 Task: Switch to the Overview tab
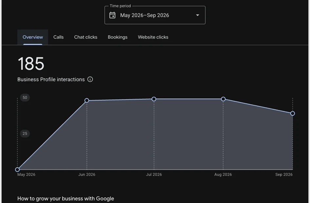point(33,37)
